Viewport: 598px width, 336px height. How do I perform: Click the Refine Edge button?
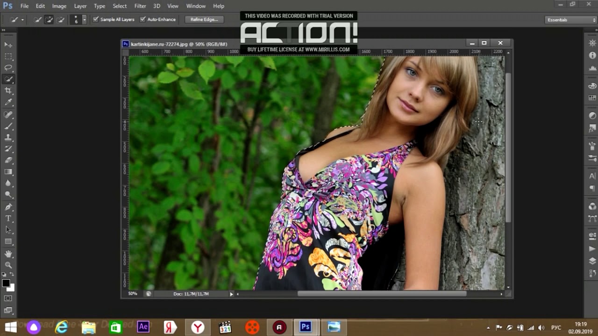pyautogui.click(x=204, y=20)
